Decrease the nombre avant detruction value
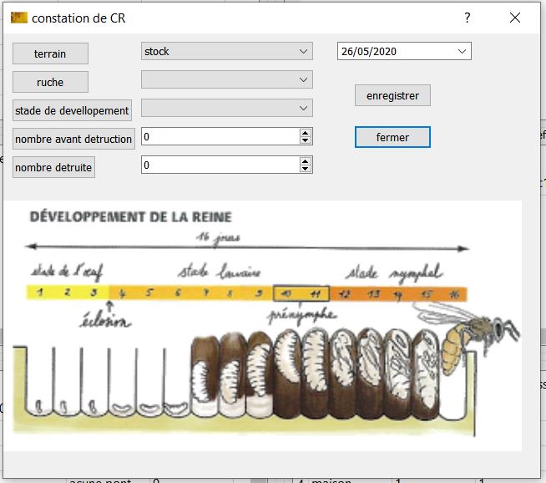 306,140
